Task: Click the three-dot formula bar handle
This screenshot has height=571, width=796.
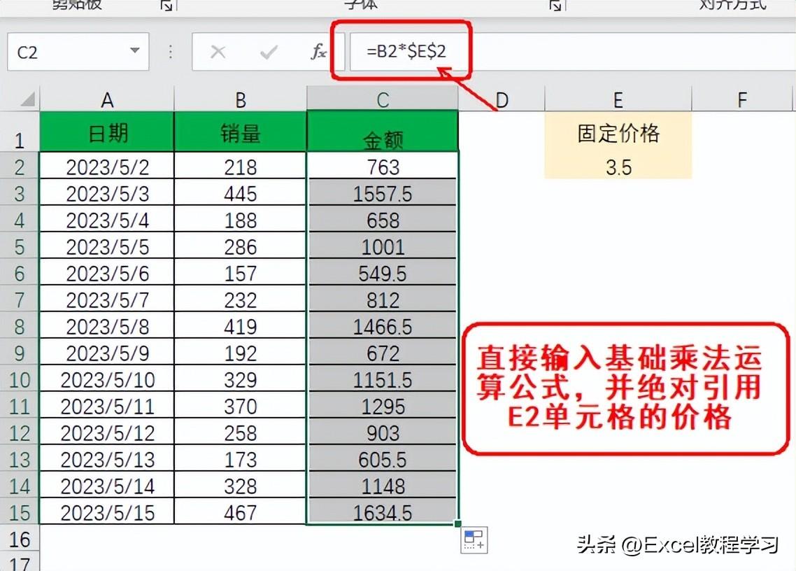Action: pos(171,52)
